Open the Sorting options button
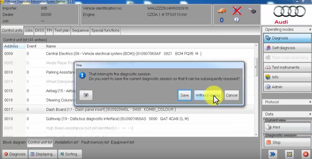The image size is (312, 159). (70, 154)
